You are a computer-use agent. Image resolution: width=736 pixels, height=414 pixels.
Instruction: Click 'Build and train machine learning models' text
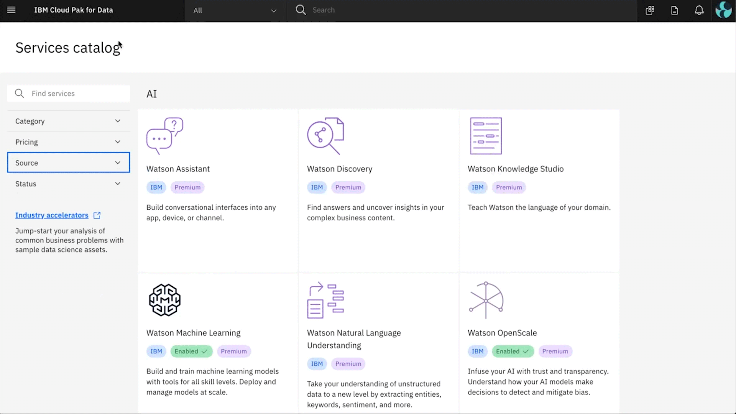212,382
